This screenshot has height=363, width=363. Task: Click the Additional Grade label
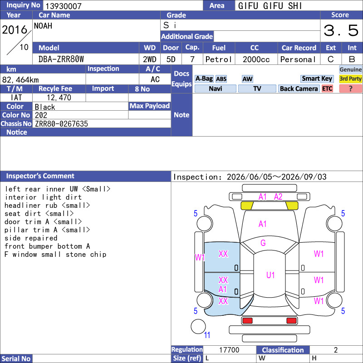187,36
